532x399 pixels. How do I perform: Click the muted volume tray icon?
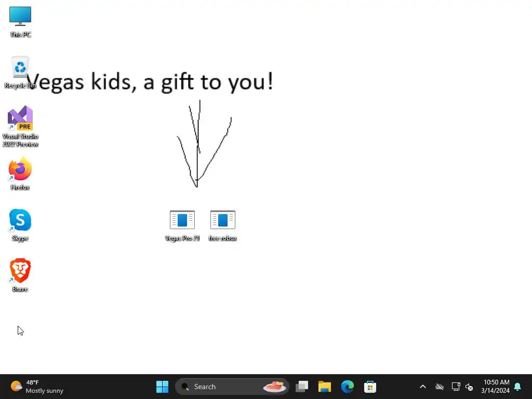click(469, 387)
